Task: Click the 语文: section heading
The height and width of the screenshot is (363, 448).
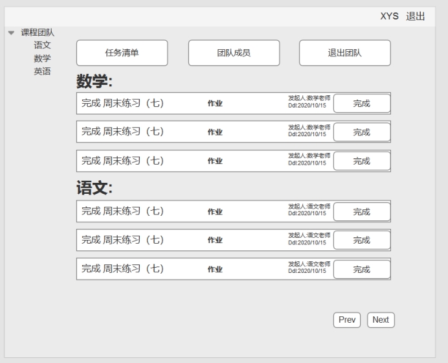Action: click(95, 188)
